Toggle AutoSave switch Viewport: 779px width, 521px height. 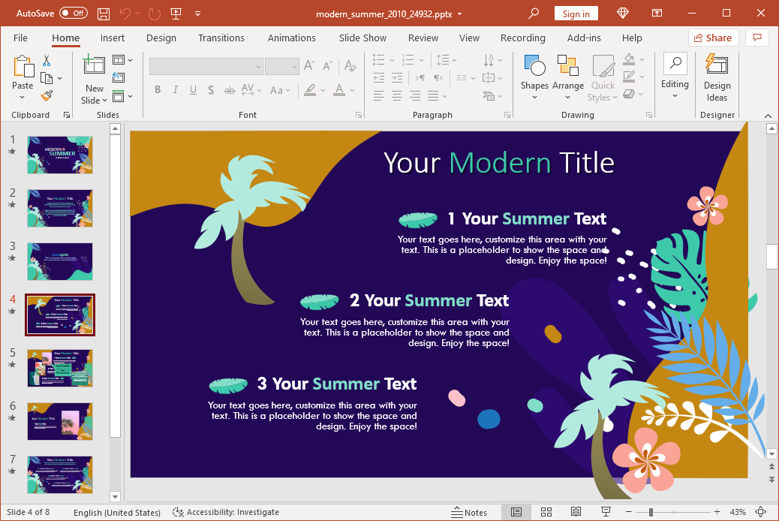[x=74, y=14]
